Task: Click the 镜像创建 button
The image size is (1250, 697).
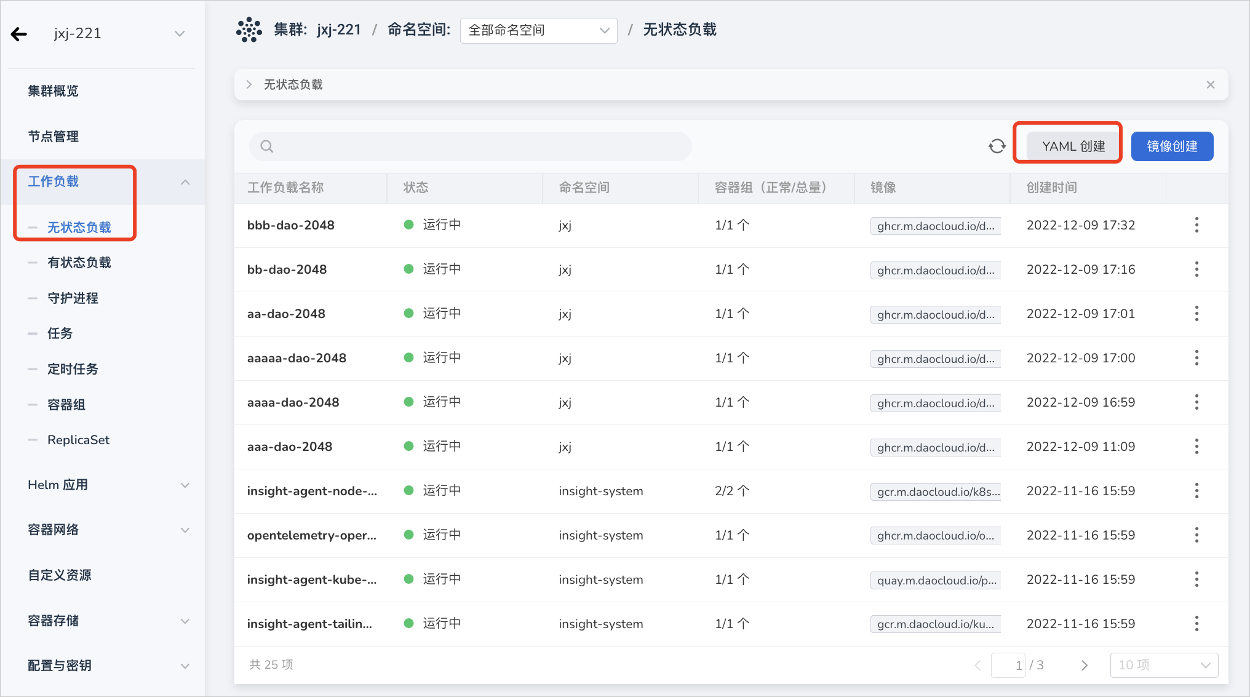Action: coord(1172,146)
